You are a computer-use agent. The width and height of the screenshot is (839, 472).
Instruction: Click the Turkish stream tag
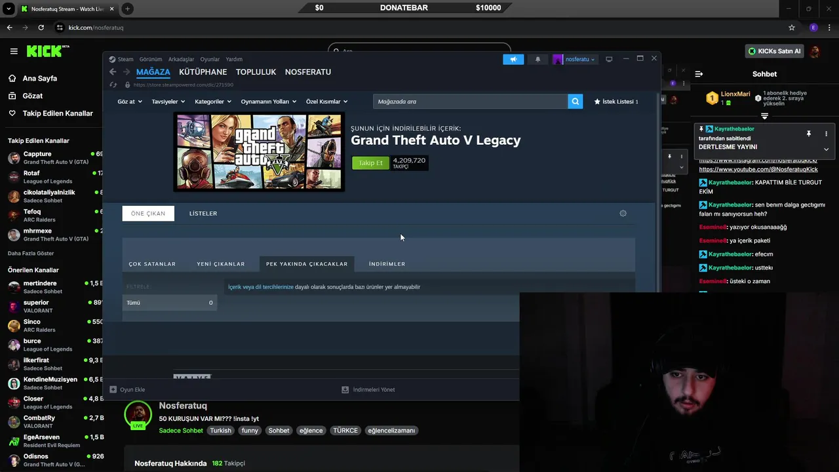[x=220, y=431]
